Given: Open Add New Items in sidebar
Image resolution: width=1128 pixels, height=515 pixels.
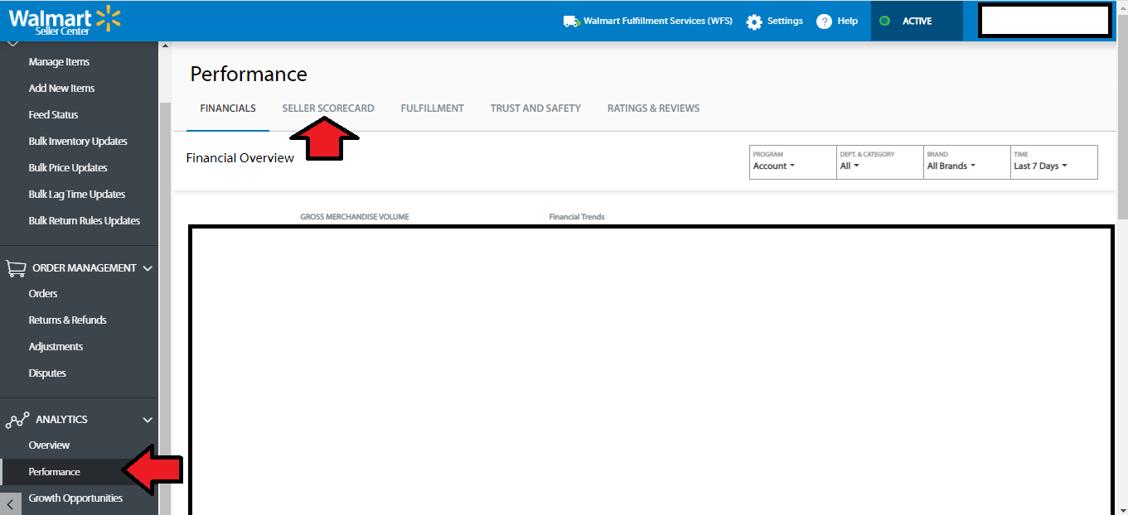Looking at the screenshot, I should tap(61, 89).
